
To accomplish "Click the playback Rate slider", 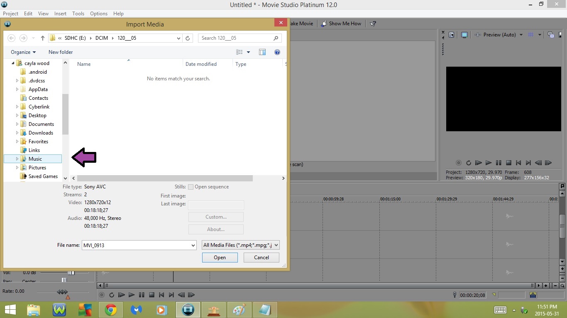I will 62,292.
